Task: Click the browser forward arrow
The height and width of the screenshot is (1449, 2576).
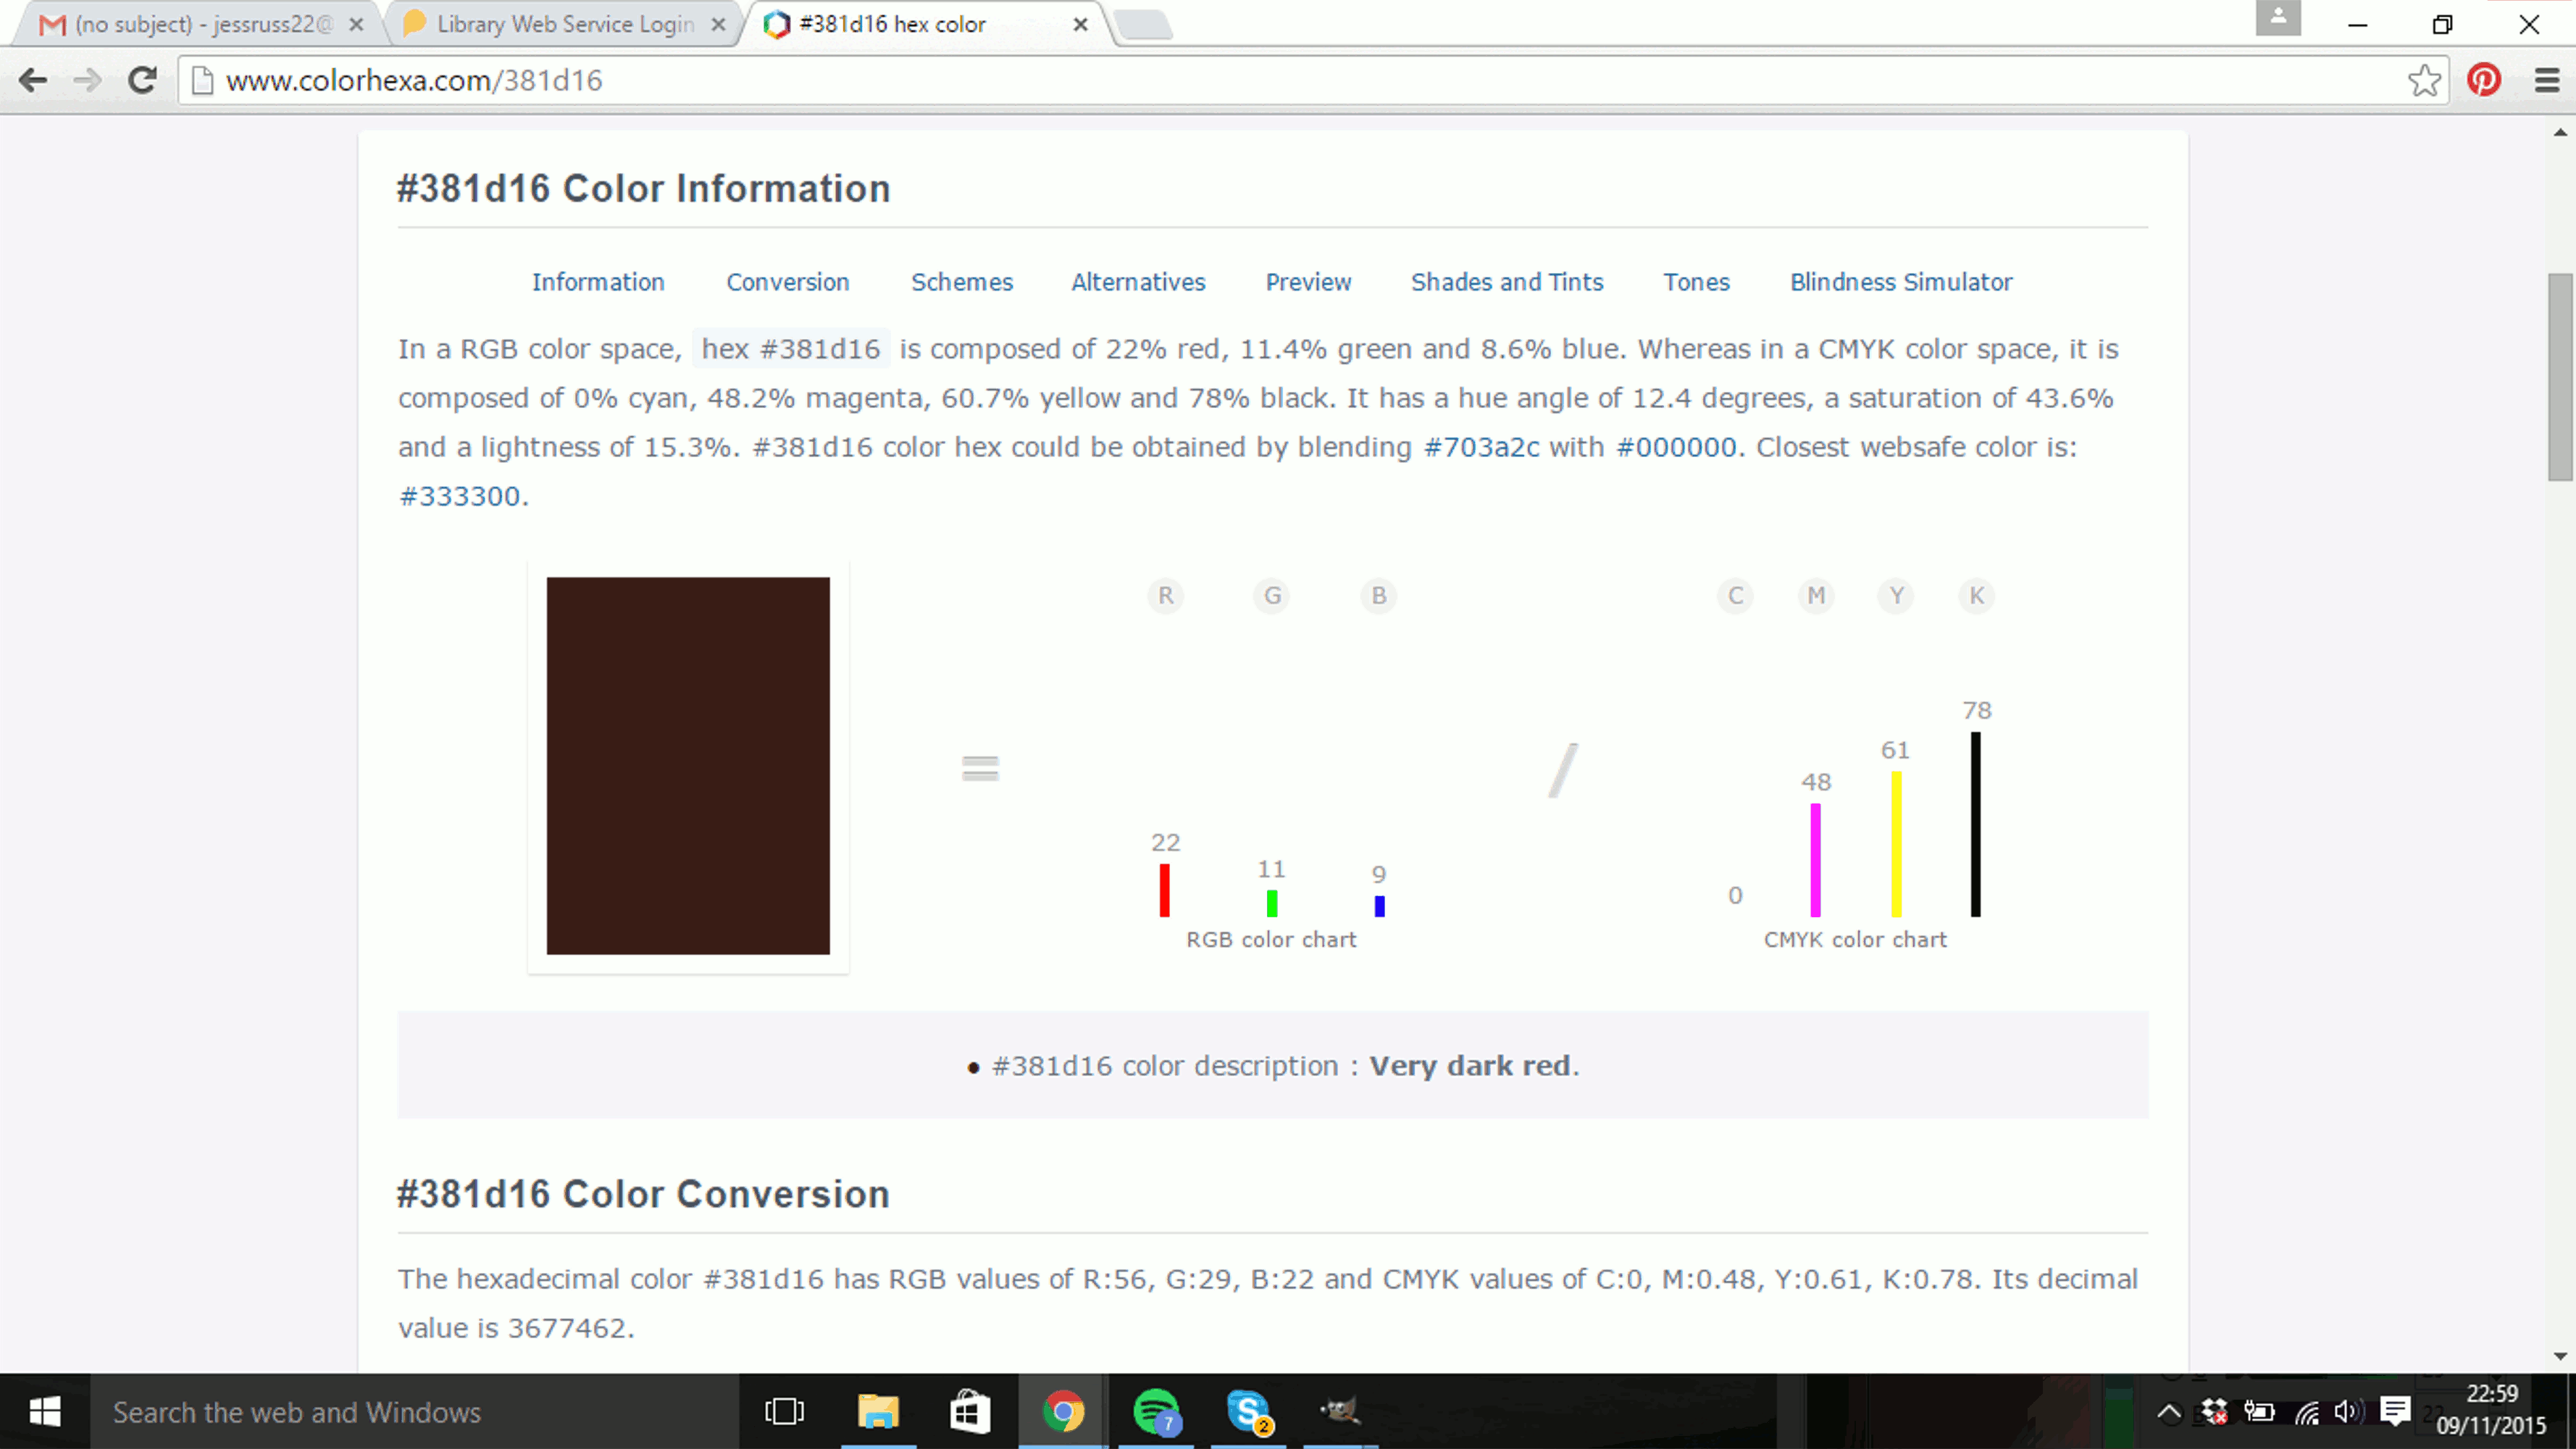Action: [88, 80]
